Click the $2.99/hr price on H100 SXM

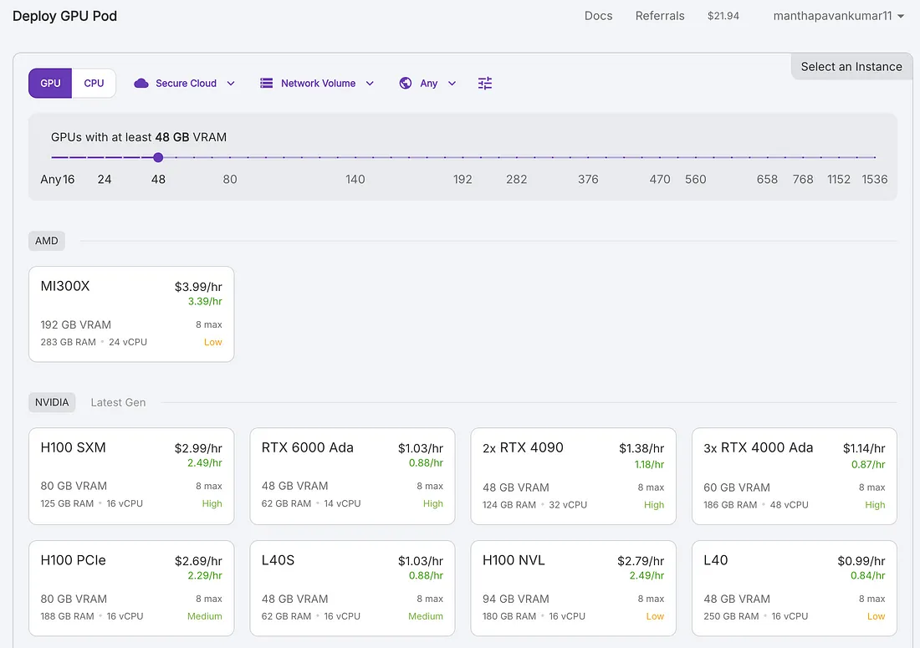point(198,448)
